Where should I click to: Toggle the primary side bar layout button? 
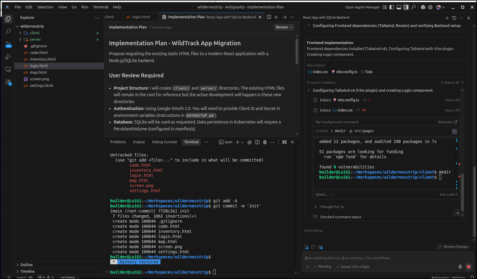pos(392,7)
